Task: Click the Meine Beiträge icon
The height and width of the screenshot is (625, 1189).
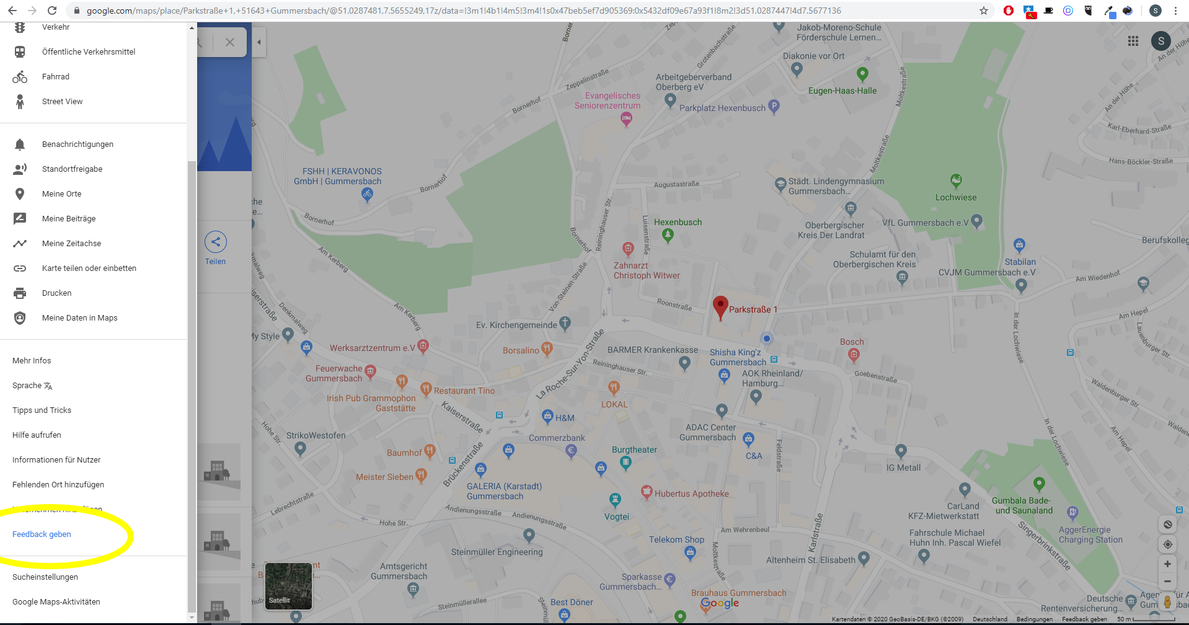Action: 20,219
